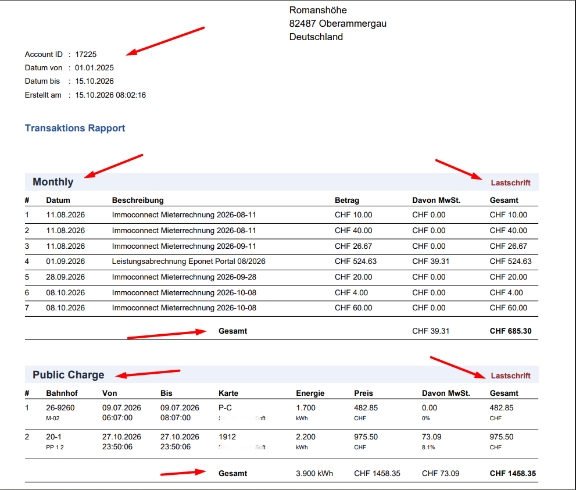Click 'Immoconnect Mieterrechnung 2026-09-28' description
The height and width of the screenshot is (490, 576).
tap(184, 277)
